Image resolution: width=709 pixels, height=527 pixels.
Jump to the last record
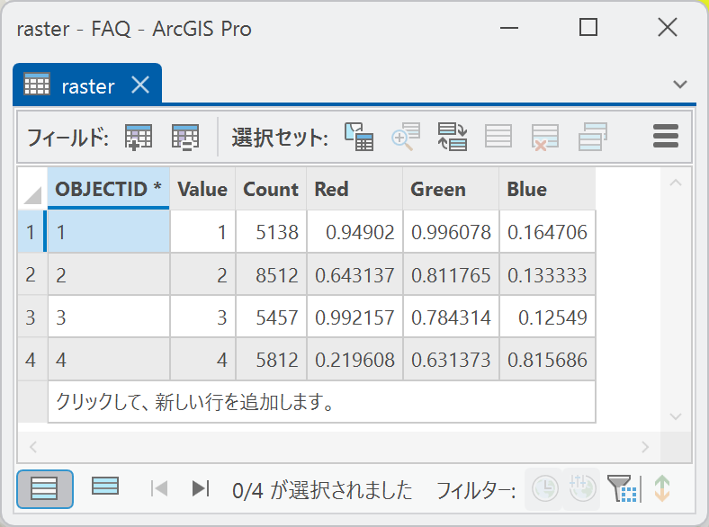(x=201, y=489)
